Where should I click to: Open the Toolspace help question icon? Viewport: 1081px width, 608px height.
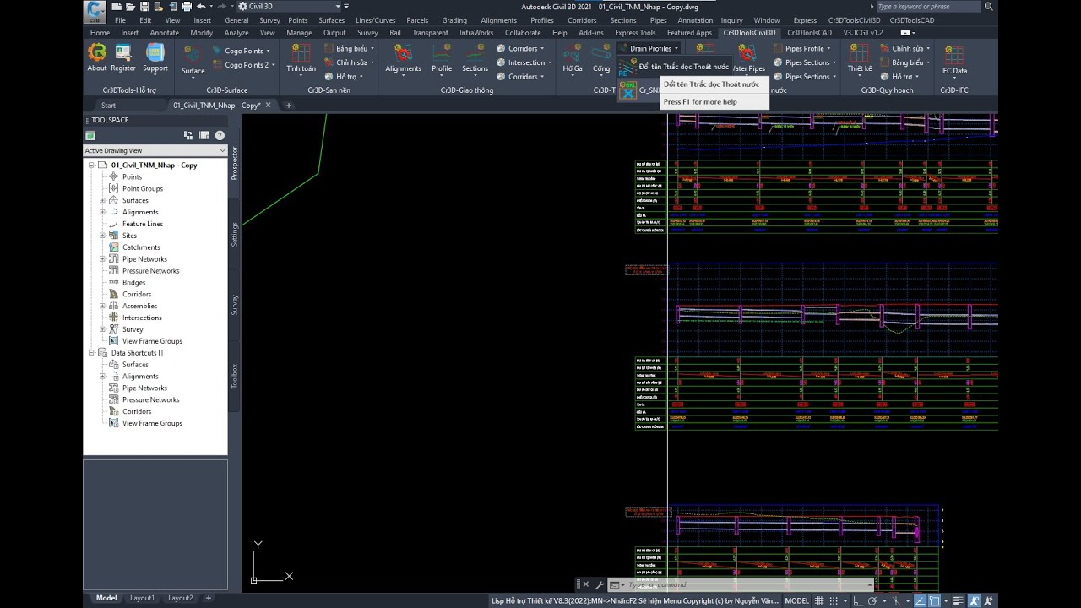click(220, 135)
